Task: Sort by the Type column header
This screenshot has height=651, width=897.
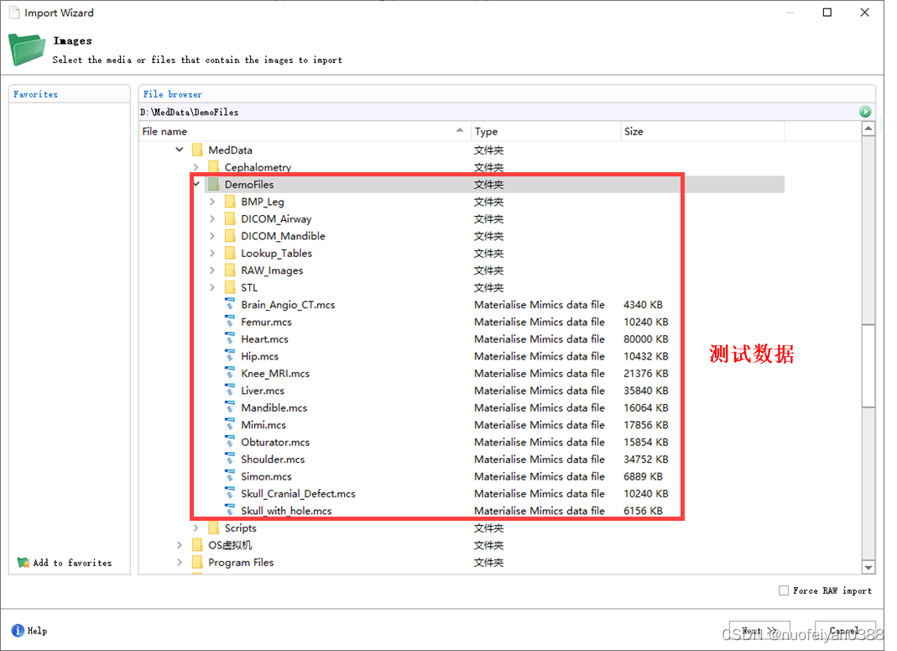Action: 545,131
